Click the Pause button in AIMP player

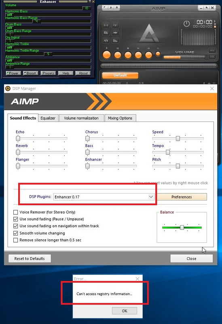118,55
